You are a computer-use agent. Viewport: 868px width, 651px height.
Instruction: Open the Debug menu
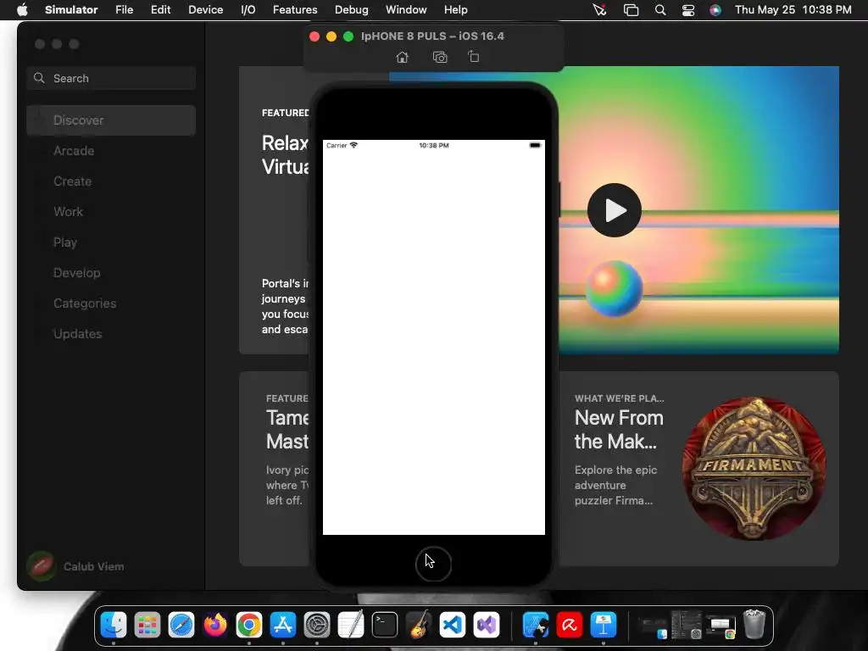pyautogui.click(x=352, y=9)
